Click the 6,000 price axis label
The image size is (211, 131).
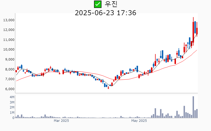click(x=10, y=89)
